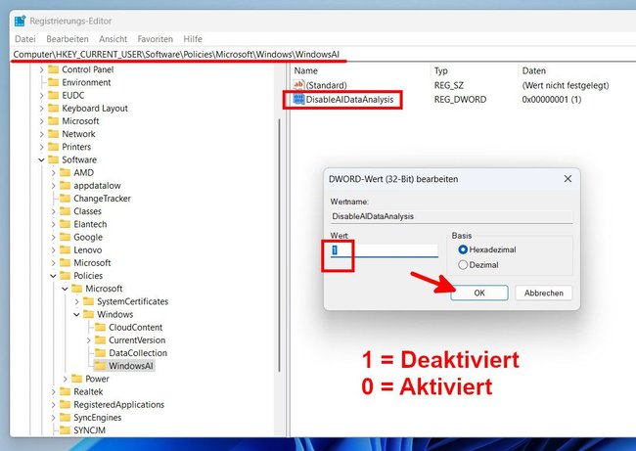Image resolution: width=636 pixels, height=451 pixels.
Task: Click the registry path address bar
Action: pyautogui.click(x=323, y=54)
